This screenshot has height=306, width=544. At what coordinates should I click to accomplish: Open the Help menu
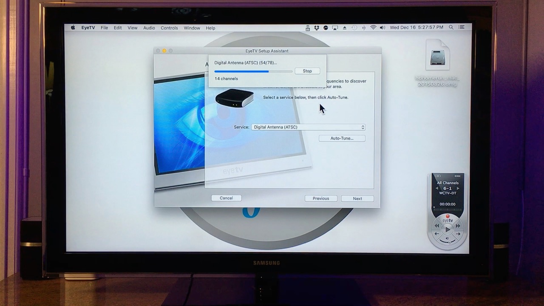[210, 28]
